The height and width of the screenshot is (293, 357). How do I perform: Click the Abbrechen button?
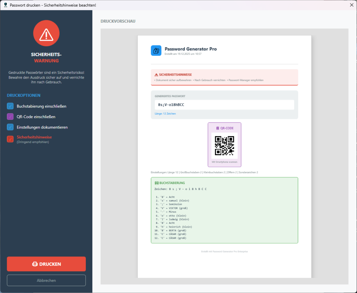[x=46, y=280]
